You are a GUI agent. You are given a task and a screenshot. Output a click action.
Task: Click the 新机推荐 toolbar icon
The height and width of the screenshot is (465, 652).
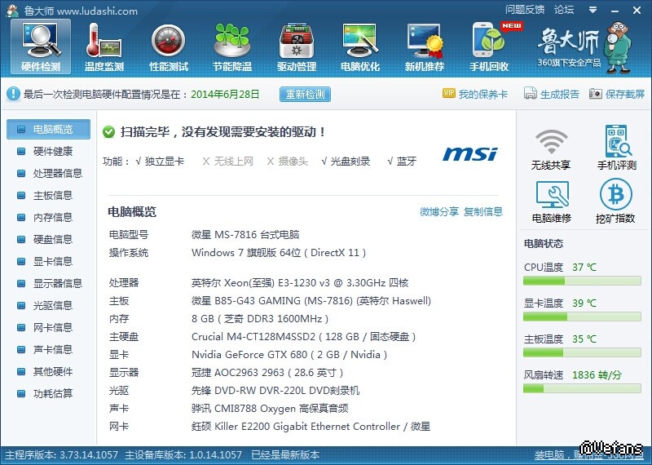click(x=425, y=39)
